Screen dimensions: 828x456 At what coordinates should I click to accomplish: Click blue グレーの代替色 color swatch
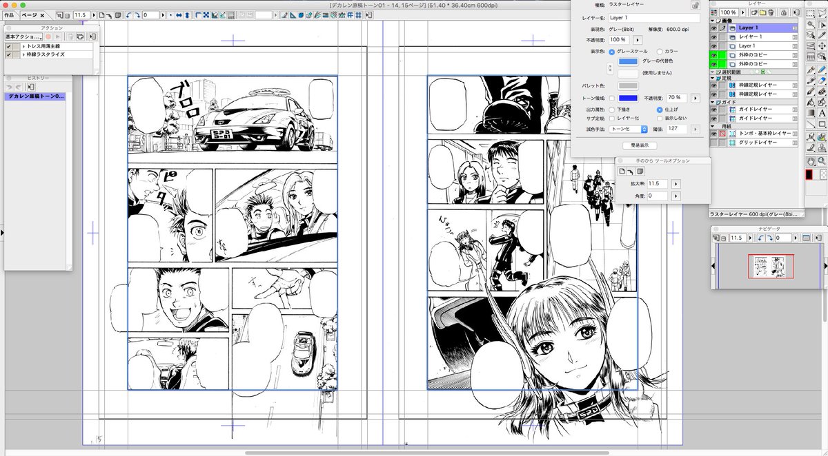pyautogui.click(x=628, y=61)
